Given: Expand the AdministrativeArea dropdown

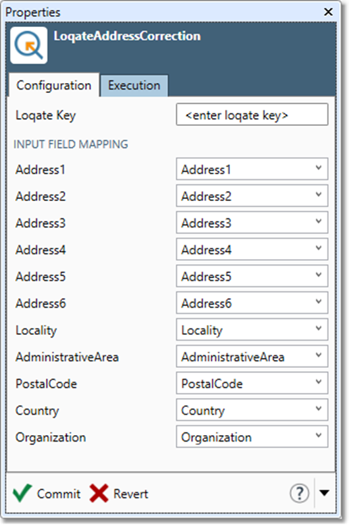Looking at the screenshot, I should point(252,357).
